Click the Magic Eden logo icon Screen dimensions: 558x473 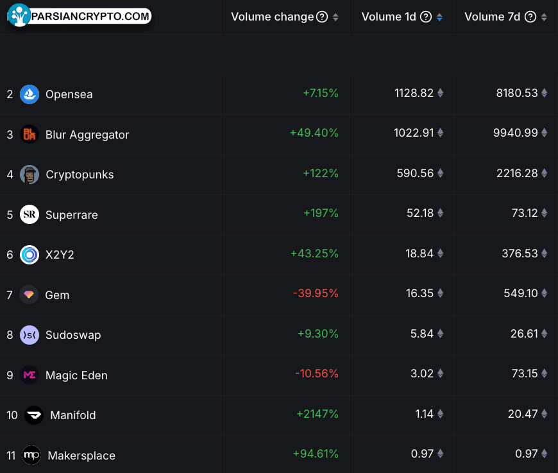[30, 375]
